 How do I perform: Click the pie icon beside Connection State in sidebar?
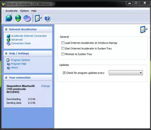pos(8,44)
